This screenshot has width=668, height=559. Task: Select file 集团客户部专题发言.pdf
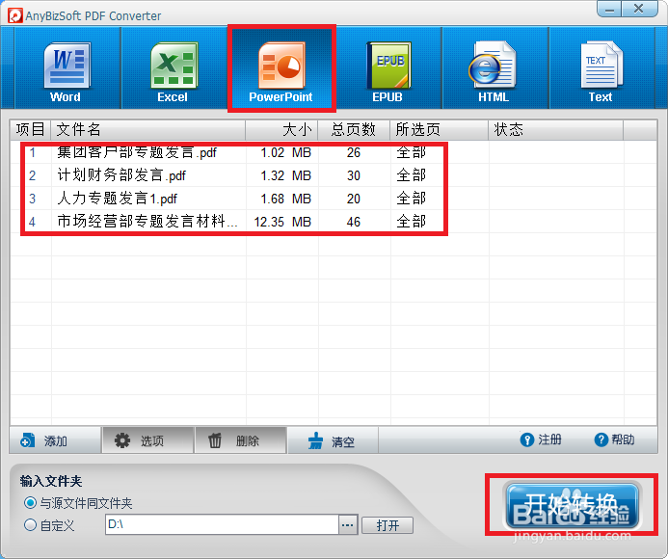[x=137, y=152]
